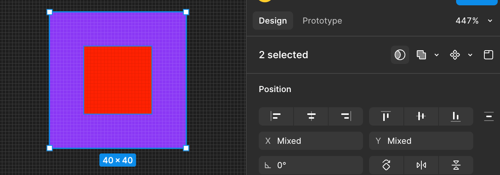
Task: Click the distribute spacing icon
Action: click(489, 116)
